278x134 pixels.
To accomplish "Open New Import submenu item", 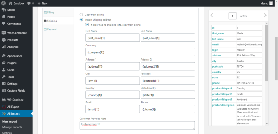I will [x=10, y=121].
